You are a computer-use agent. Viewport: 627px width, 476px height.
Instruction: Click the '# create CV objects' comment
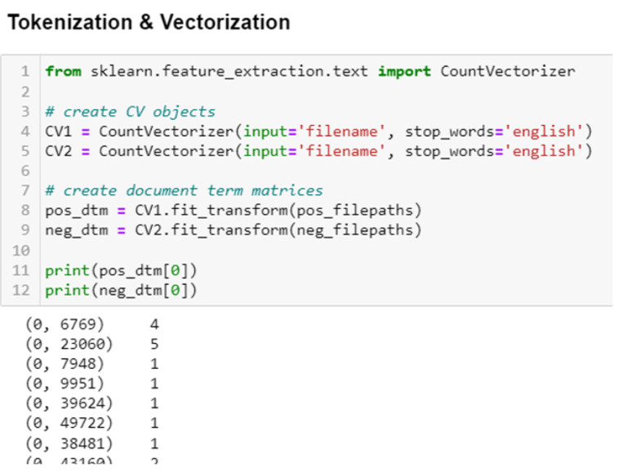click(130, 111)
